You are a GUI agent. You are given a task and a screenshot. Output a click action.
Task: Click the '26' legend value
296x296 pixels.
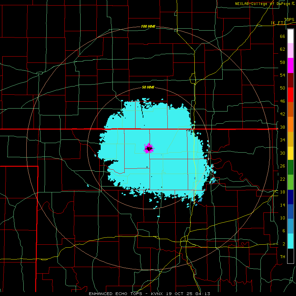coord(283,166)
